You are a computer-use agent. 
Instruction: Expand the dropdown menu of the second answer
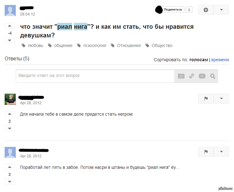click(221, 152)
